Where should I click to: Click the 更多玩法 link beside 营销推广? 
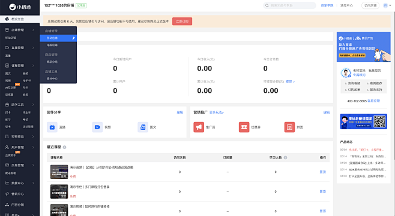(216, 112)
